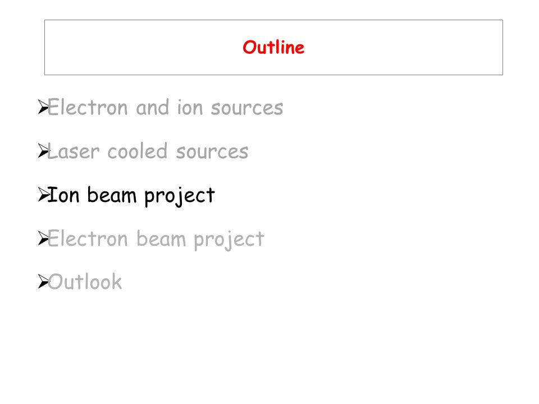The image size is (539, 404).
Task: Click the word 'Ion' in the black bullet
Action: pyautogui.click(x=63, y=195)
